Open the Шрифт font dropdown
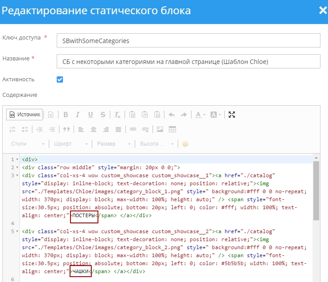 (x=71, y=144)
